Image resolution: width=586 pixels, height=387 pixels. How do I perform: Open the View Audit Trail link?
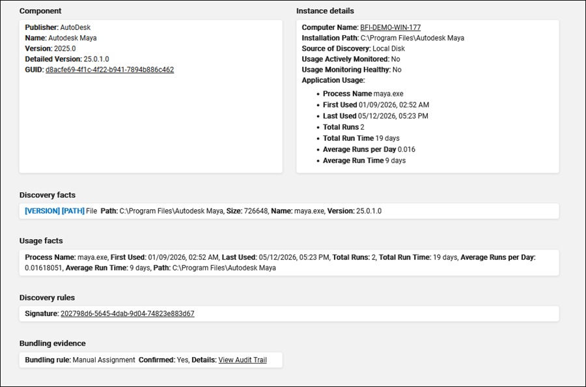coord(243,360)
